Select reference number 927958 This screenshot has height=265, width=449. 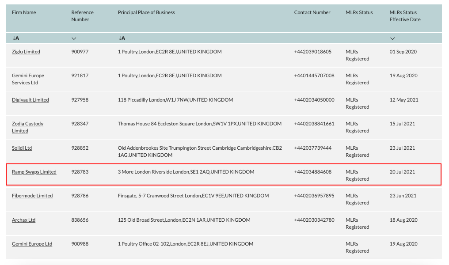coord(80,100)
